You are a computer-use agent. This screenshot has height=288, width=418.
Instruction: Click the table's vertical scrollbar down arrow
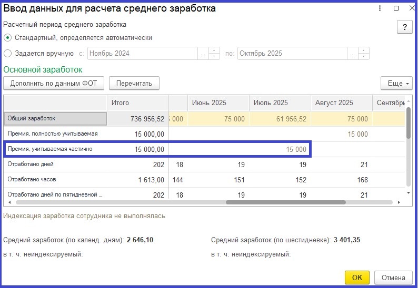(409, 193)
